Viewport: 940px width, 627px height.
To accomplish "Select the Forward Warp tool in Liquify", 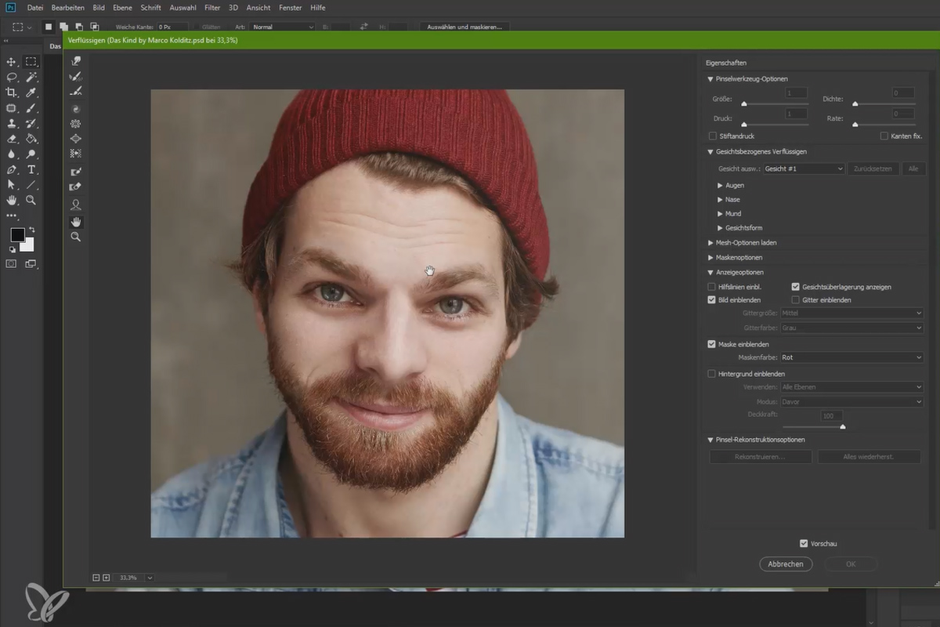I will click(76, 61).
